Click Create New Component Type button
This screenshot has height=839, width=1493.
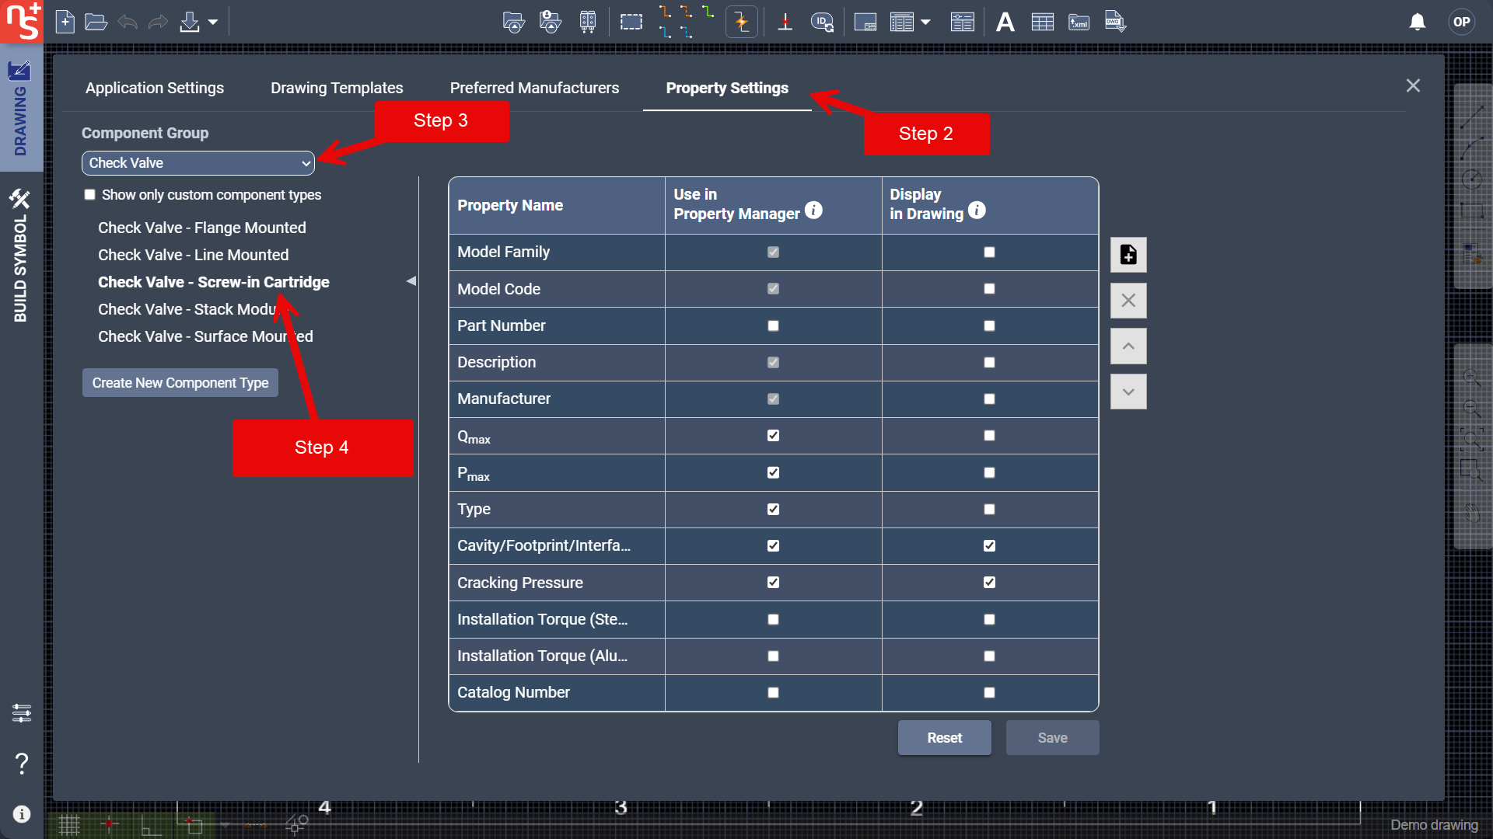point(180,383)
